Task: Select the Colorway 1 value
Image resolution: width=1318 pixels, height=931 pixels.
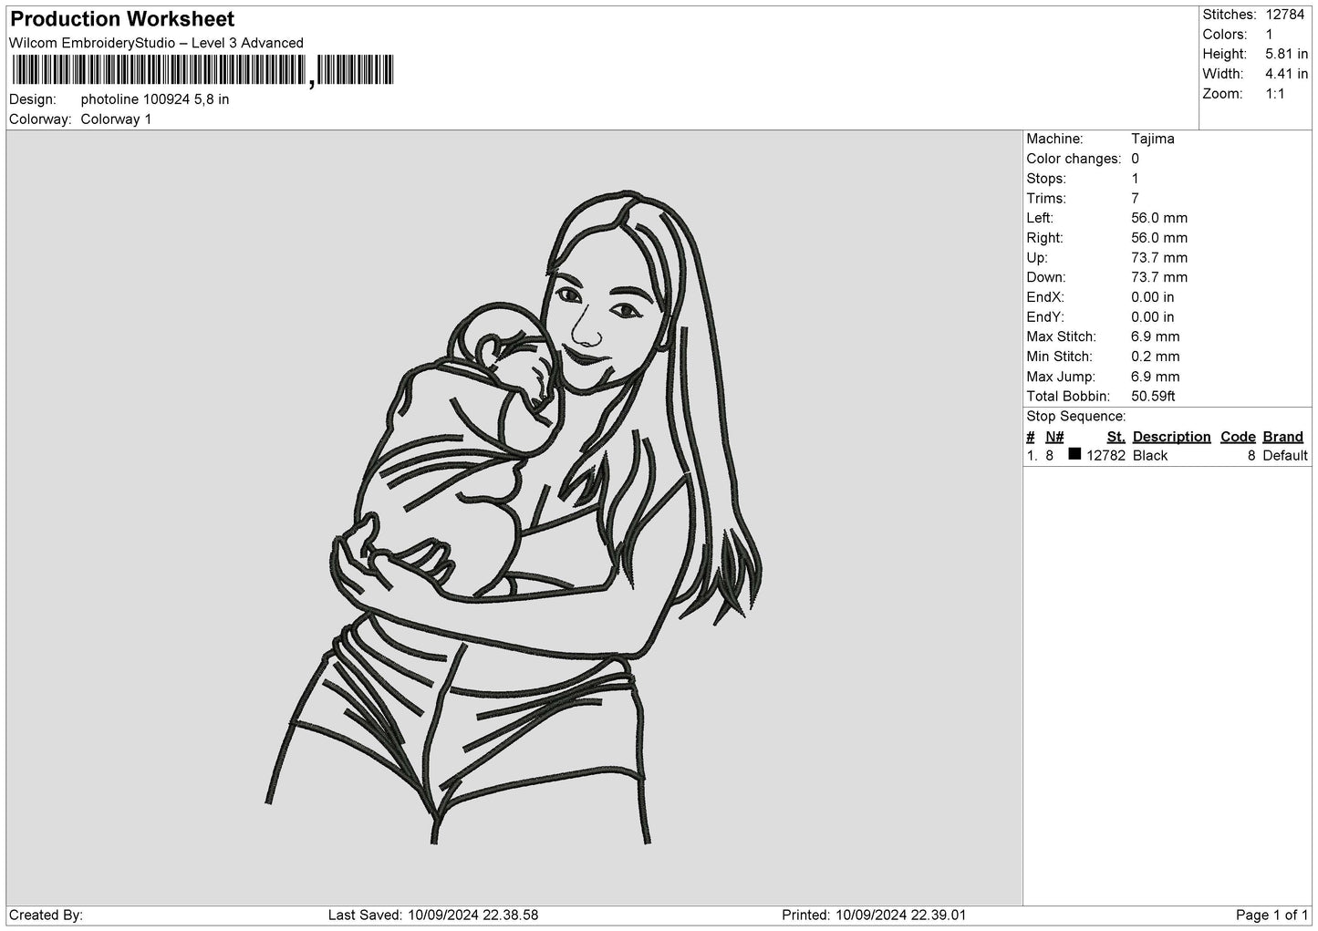Action: pyautogui.click(x=116, y=119)
